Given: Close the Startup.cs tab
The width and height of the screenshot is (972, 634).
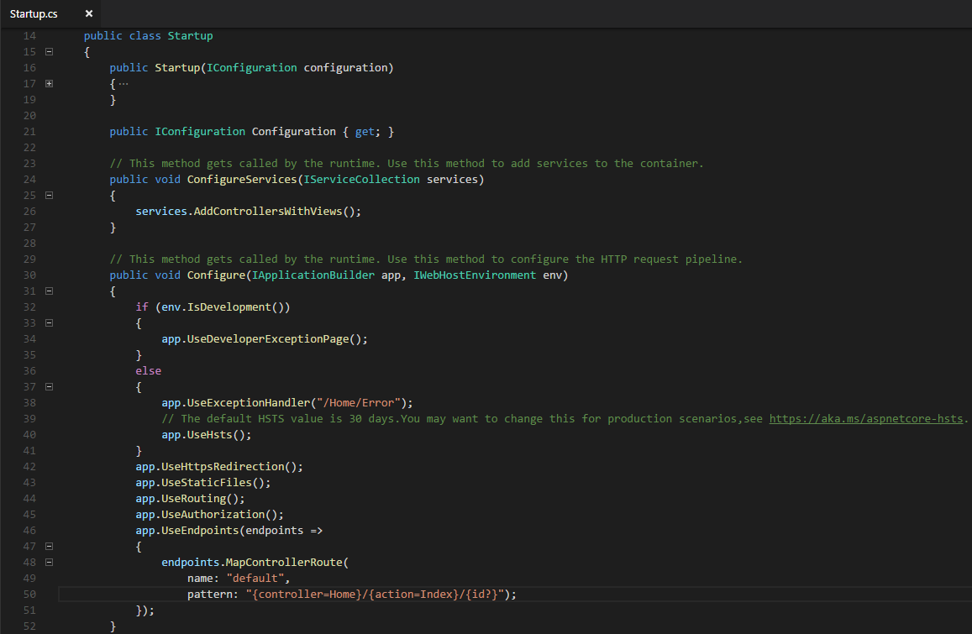Looking at the screenshot, I should pos(88,13).
